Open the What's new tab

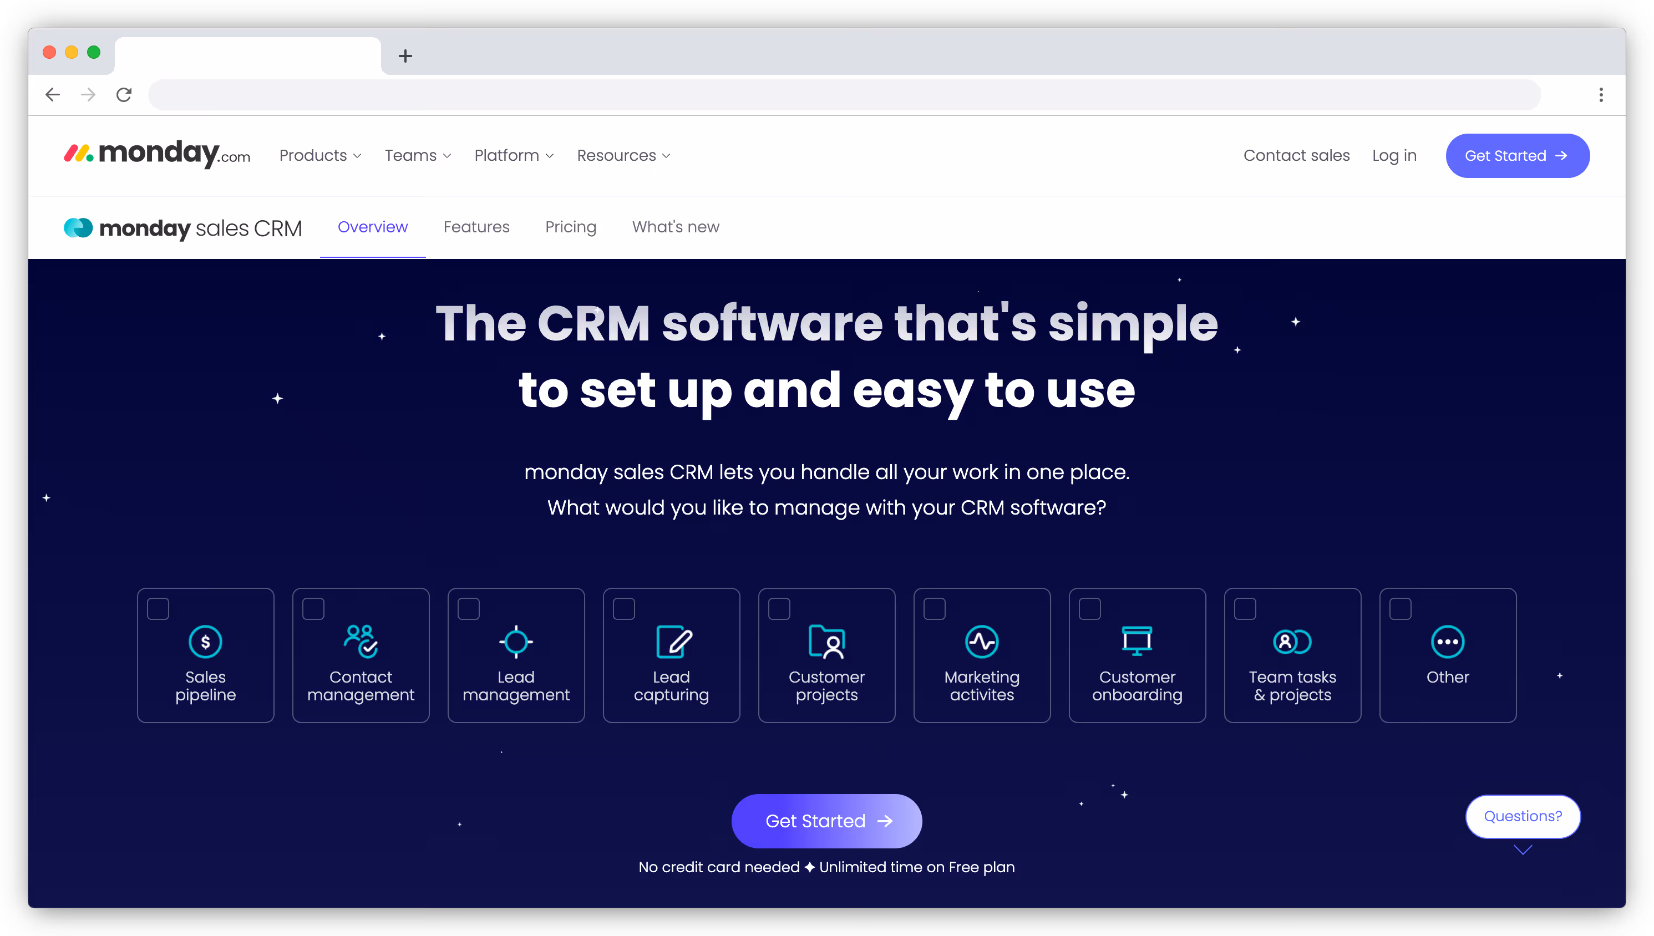675,227
